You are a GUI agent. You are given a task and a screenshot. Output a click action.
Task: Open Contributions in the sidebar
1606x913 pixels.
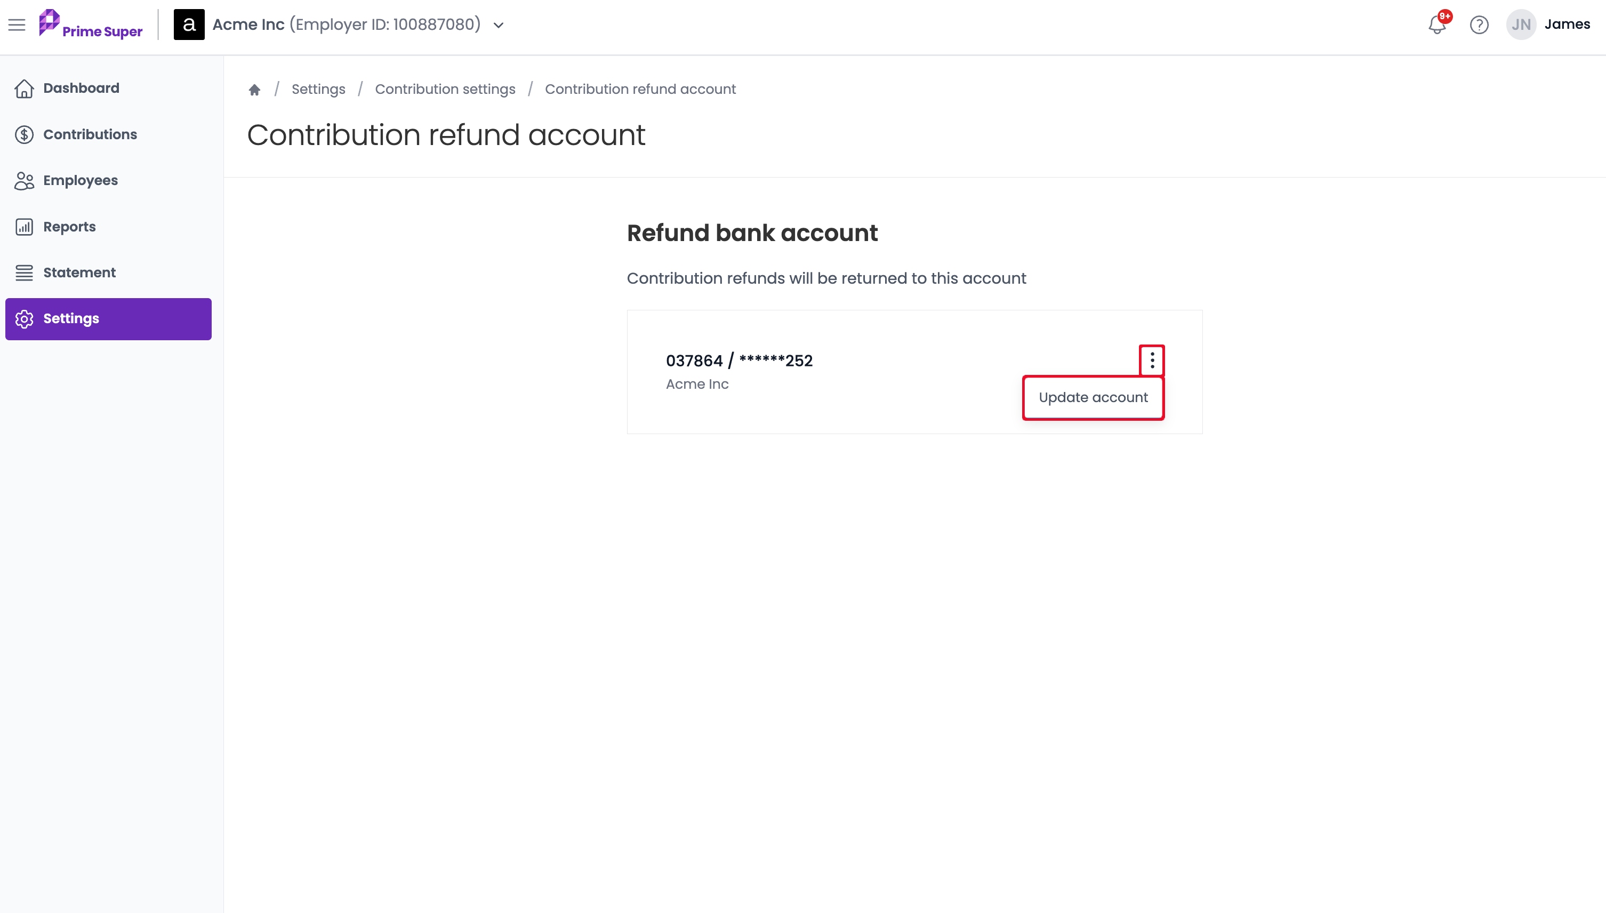(x=108, y=134)
